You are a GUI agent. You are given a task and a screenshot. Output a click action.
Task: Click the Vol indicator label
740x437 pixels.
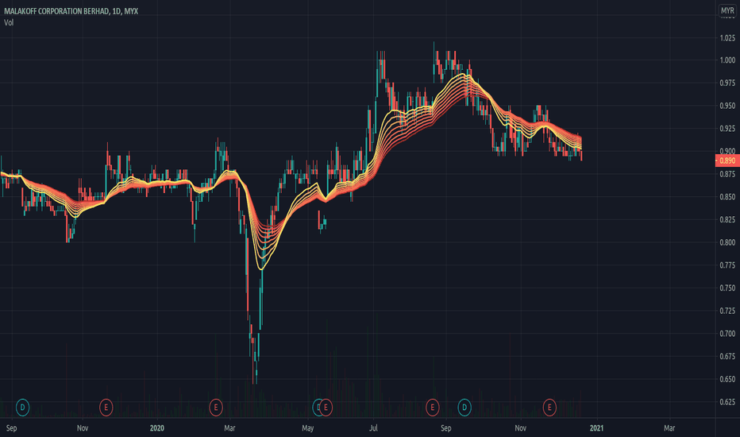(9, 22)
